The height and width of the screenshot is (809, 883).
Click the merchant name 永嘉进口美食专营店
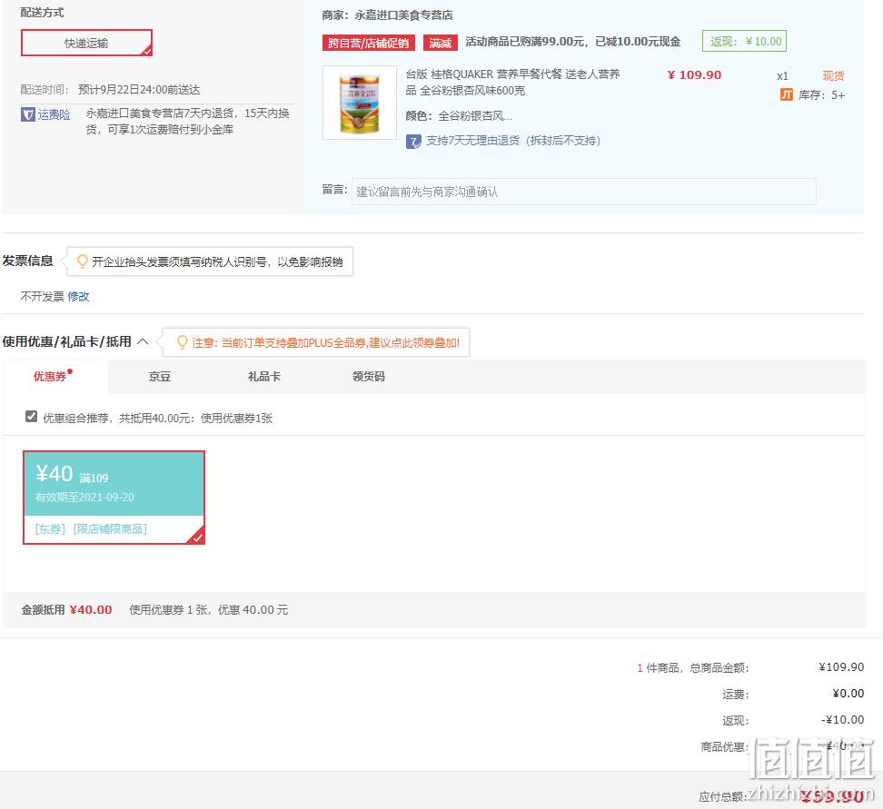point(403,15)
